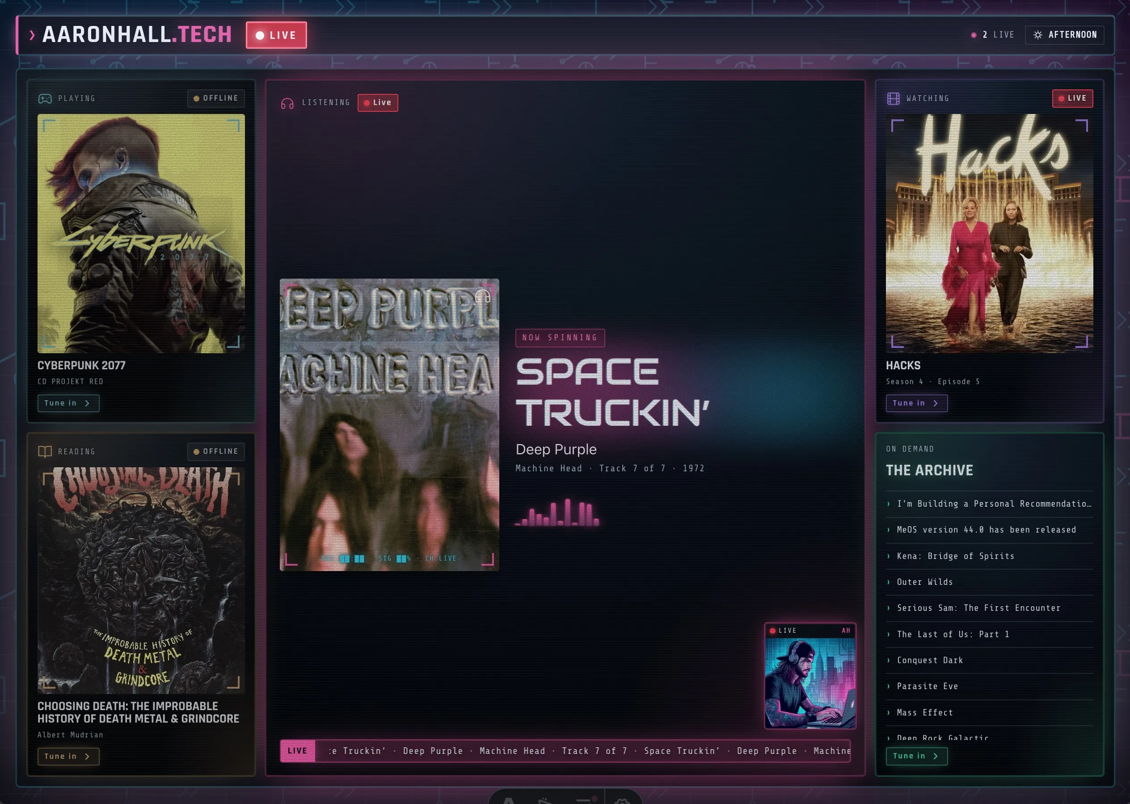Click the red LIVE button in the header
The width and height of the screenshot is (1130, 804).
276,35
